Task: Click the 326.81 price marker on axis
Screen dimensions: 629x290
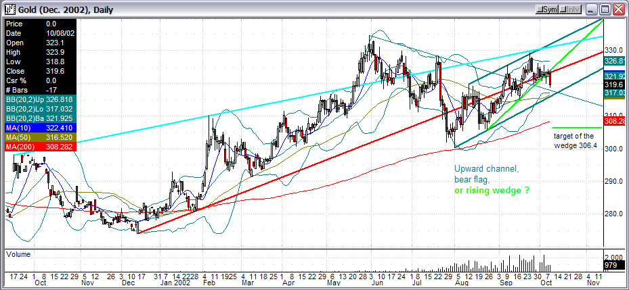Action: (614, 61)
